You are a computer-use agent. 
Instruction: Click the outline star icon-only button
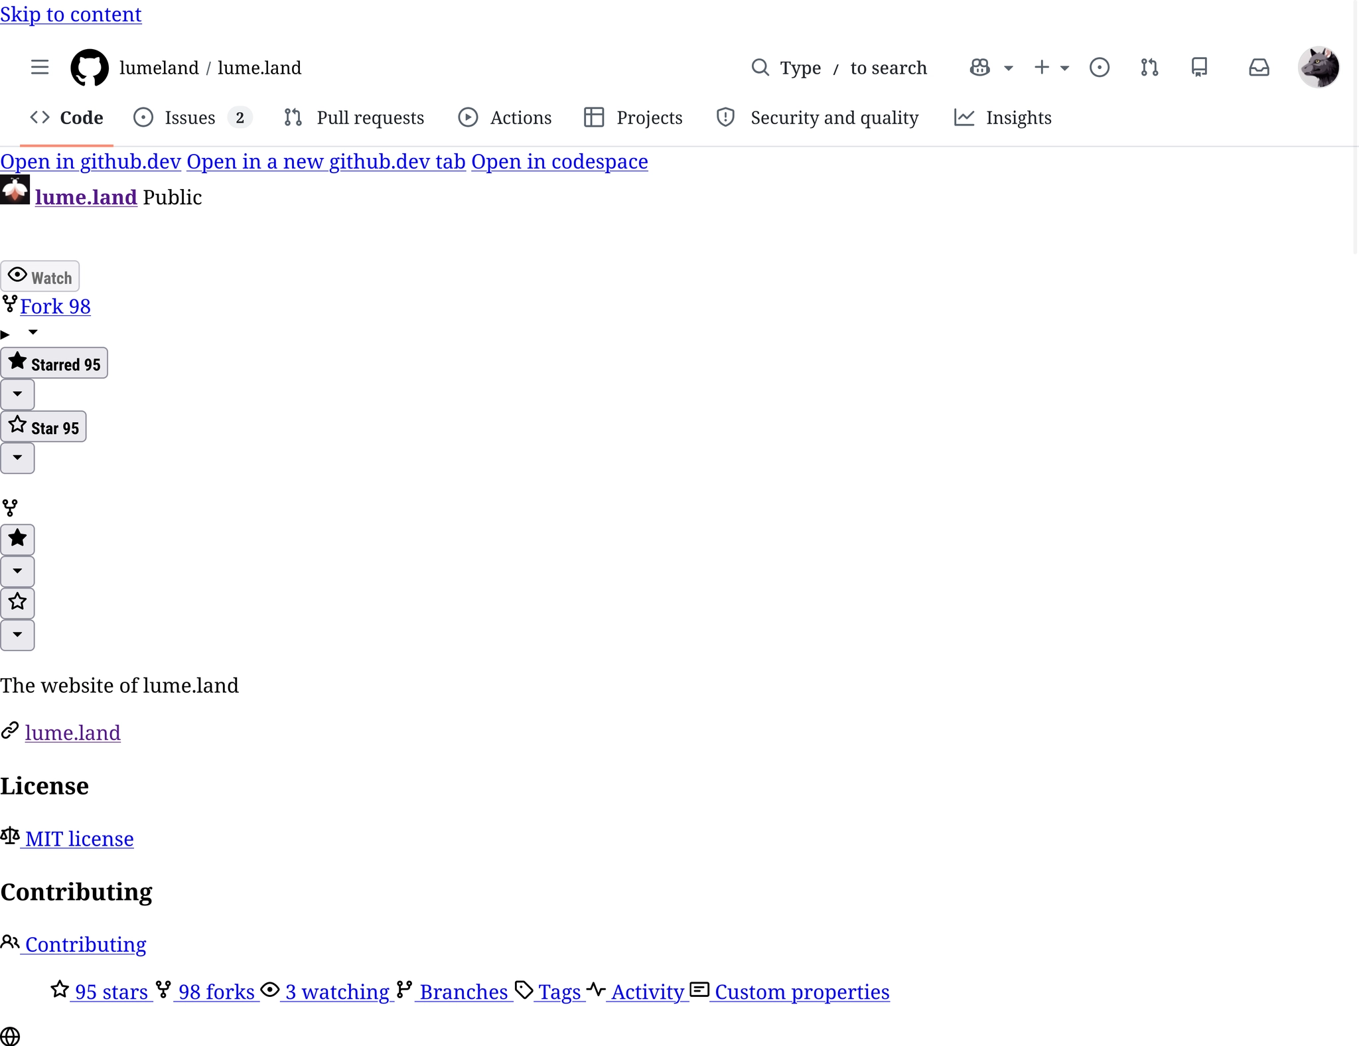[17, 603]
